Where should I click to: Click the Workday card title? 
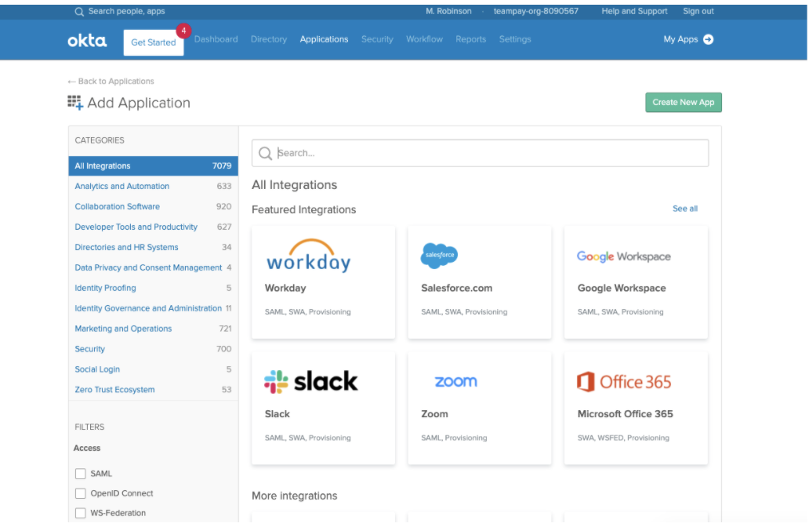click(x=285, y=288)
